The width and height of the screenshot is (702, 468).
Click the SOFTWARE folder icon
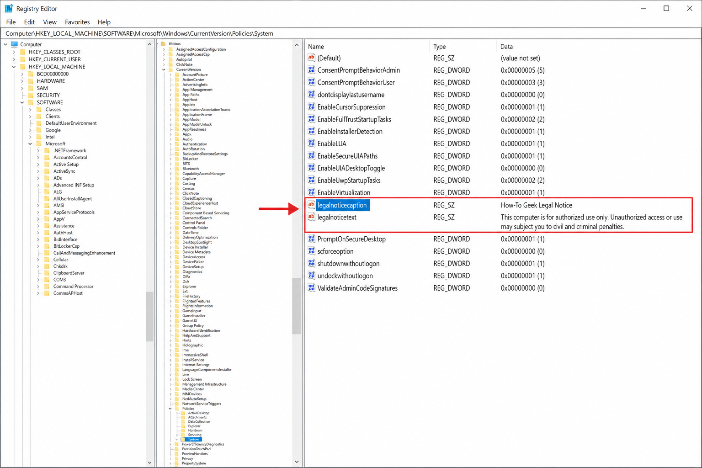[31, 102]
